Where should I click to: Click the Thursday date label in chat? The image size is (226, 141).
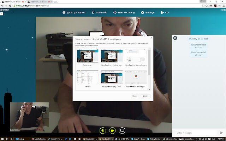point(198,39)
